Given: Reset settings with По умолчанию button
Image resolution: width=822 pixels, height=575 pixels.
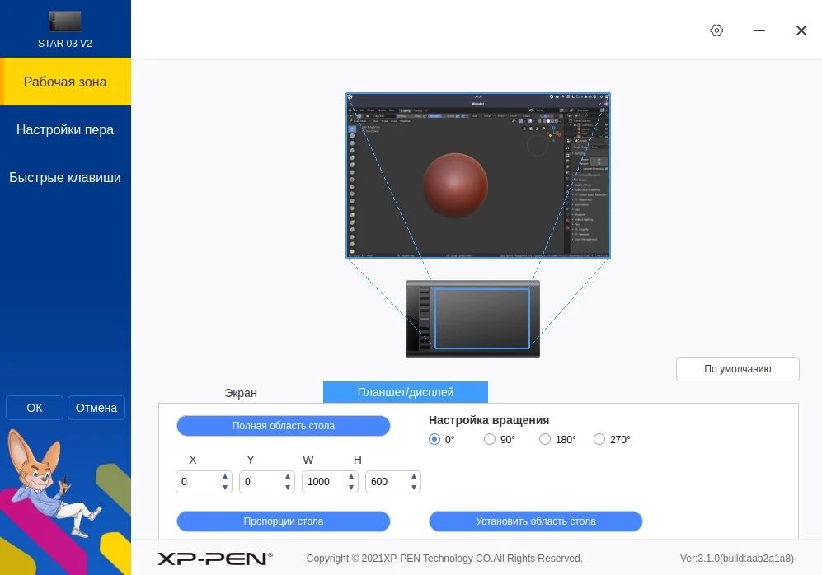Looking at the screenshot, I should point(738,369).
